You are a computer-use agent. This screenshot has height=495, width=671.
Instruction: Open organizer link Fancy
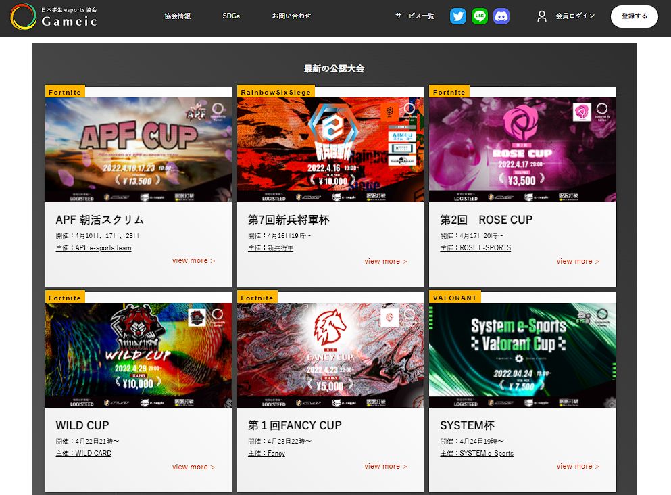[x=266, y=454]
